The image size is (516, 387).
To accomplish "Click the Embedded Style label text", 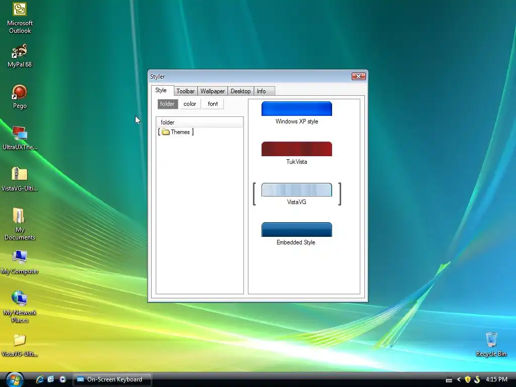I will point(296,242).
